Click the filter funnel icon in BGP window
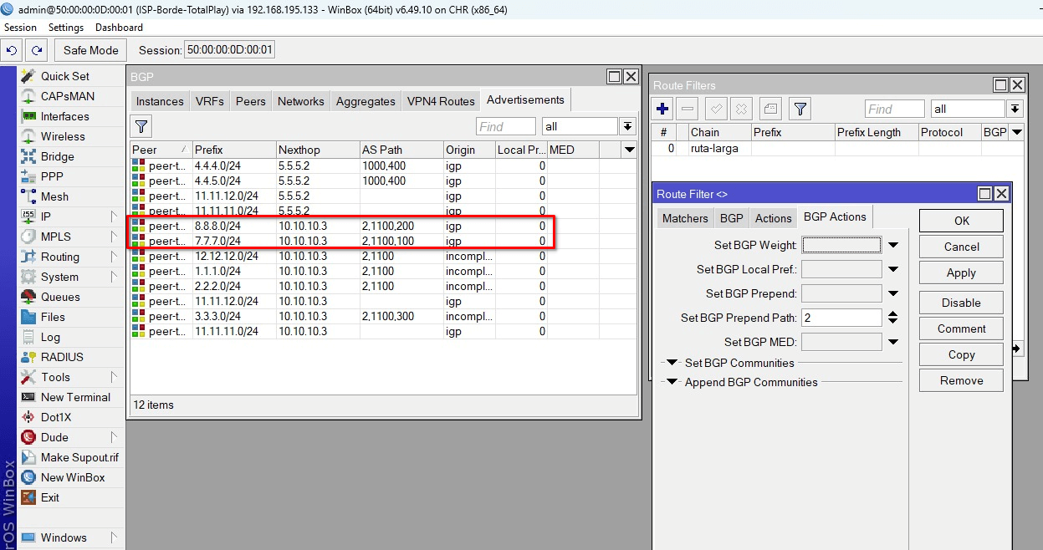Image resolution: width=1043 pixels, height=550 pixels. pyautogui.click(x=141, y=126)
